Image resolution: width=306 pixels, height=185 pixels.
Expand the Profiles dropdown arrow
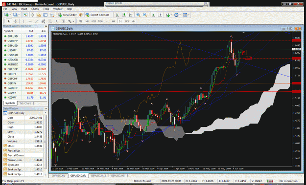pos(19,15)
